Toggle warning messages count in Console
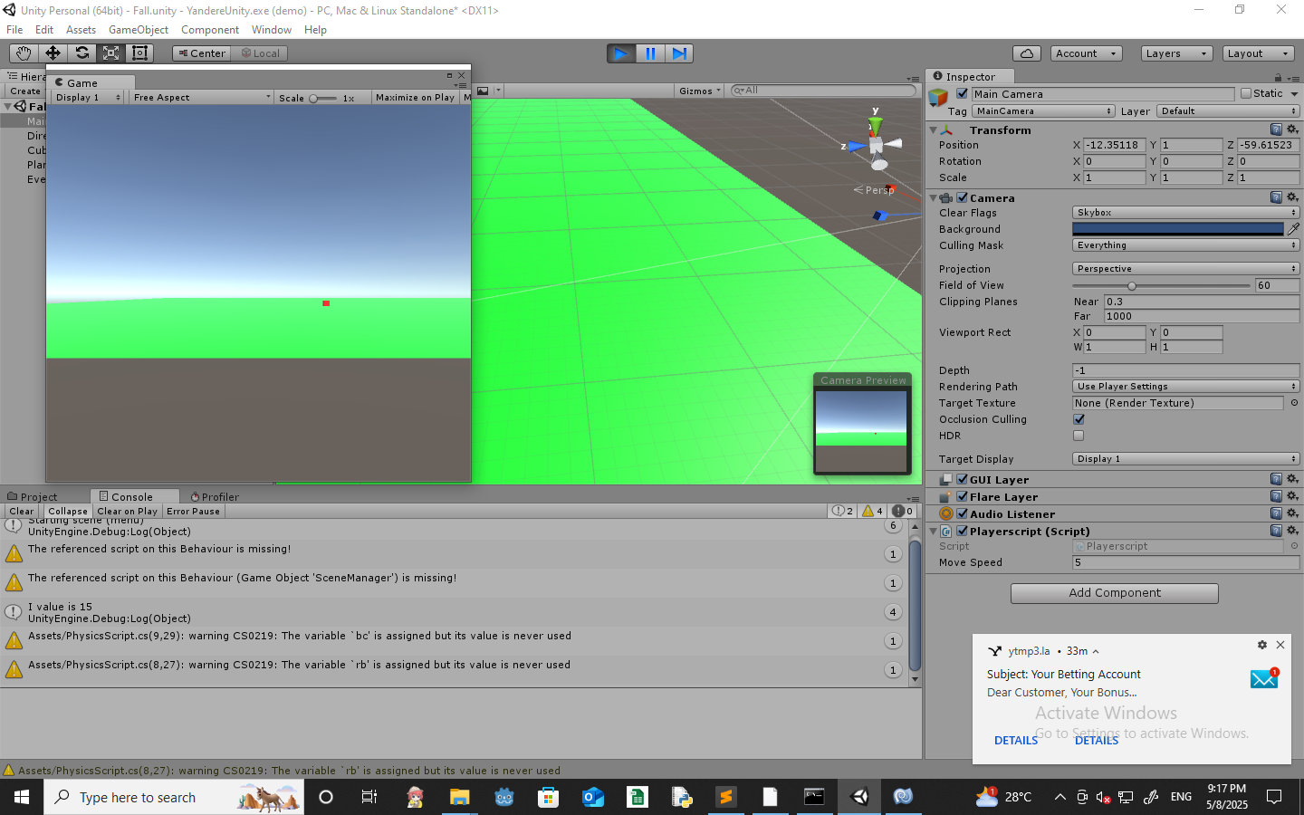This screenshot has height=815, width=1304. click(873, 511)
